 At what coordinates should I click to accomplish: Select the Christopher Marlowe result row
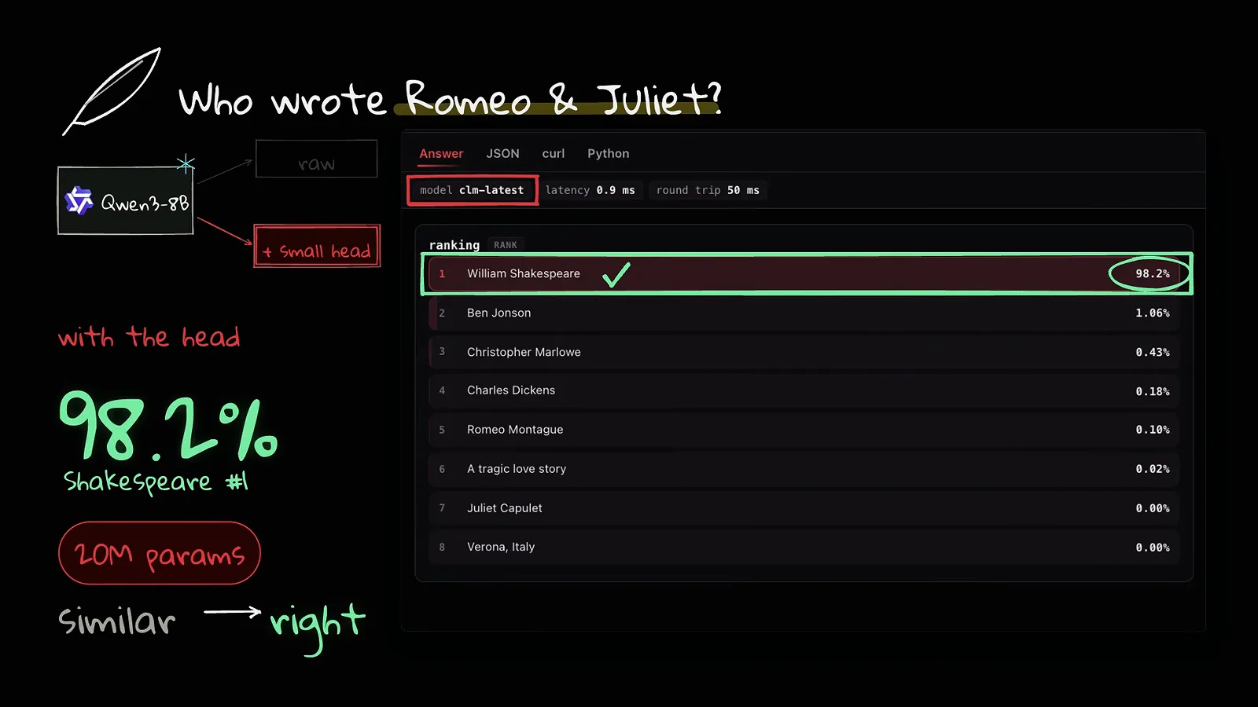point(804,352)
